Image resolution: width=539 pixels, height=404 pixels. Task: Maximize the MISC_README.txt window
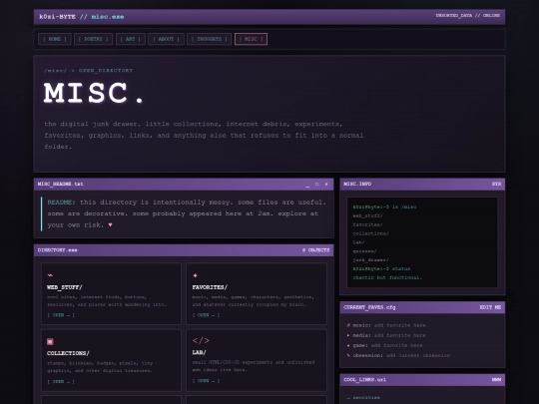317,185
